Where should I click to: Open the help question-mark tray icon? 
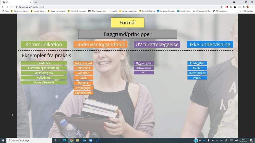(x=196, y=140)
